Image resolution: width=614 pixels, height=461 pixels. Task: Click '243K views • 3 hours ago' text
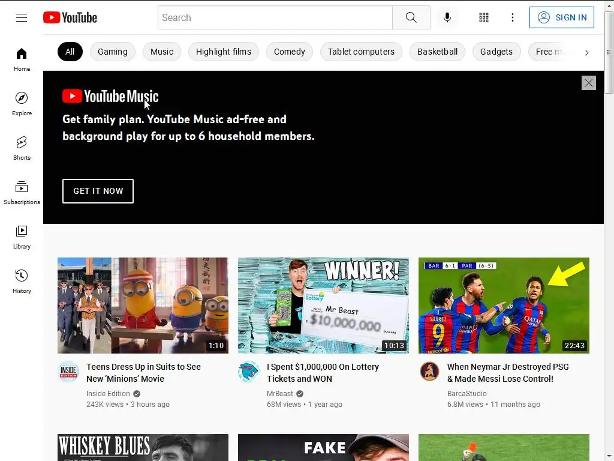128,405
